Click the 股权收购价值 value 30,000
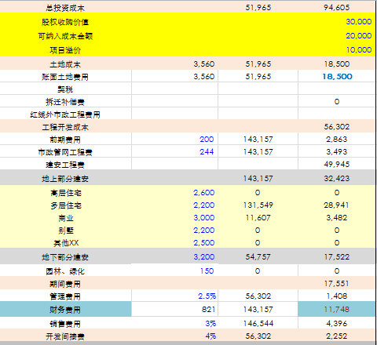 [358, 21]
